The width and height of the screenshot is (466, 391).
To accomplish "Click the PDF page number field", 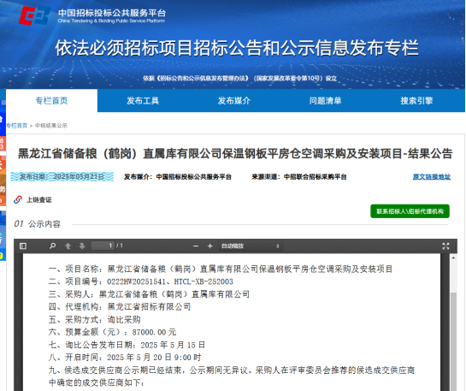I will (x=103, y=246).
